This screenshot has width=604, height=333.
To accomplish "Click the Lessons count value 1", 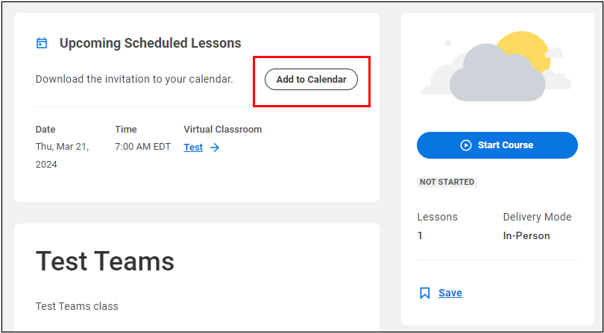I will tap(420, 235).
